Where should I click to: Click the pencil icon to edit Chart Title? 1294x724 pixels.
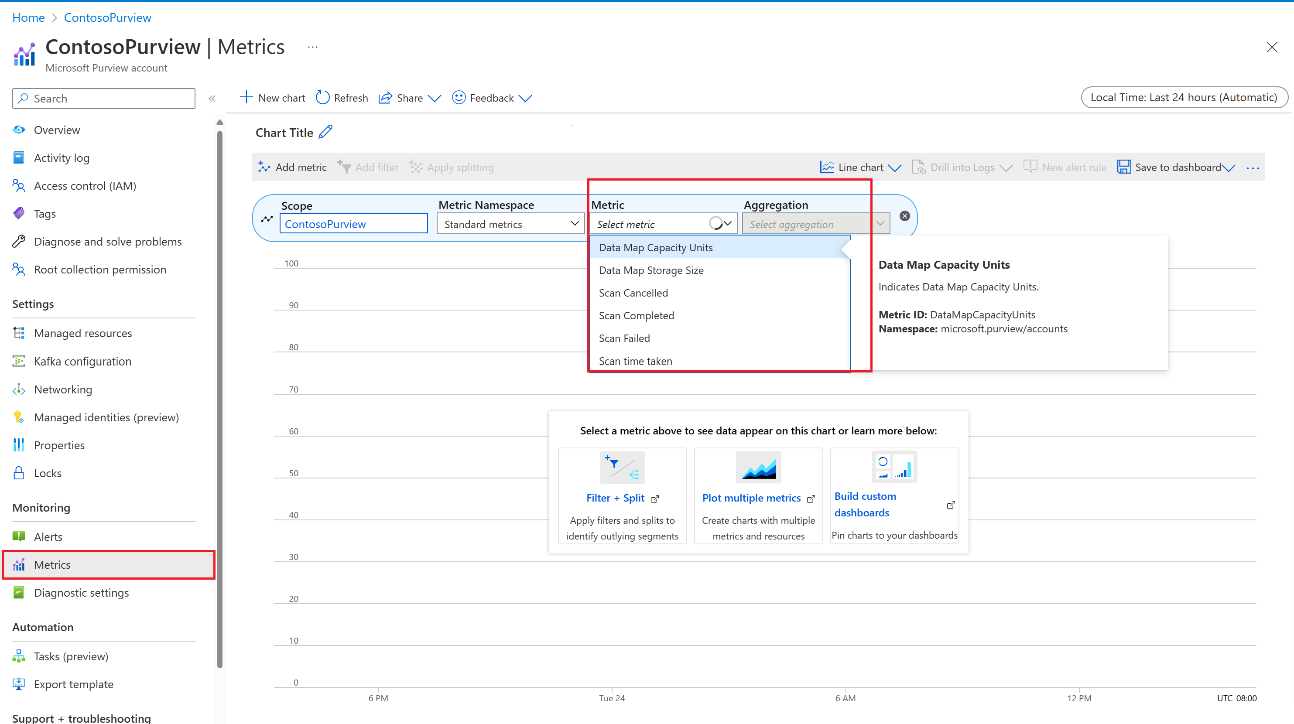click(x=325, y=132)
